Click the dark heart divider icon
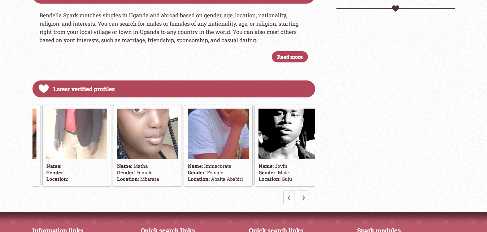The height and width of the screenshot is (232, 487). [x=396, y=8]
